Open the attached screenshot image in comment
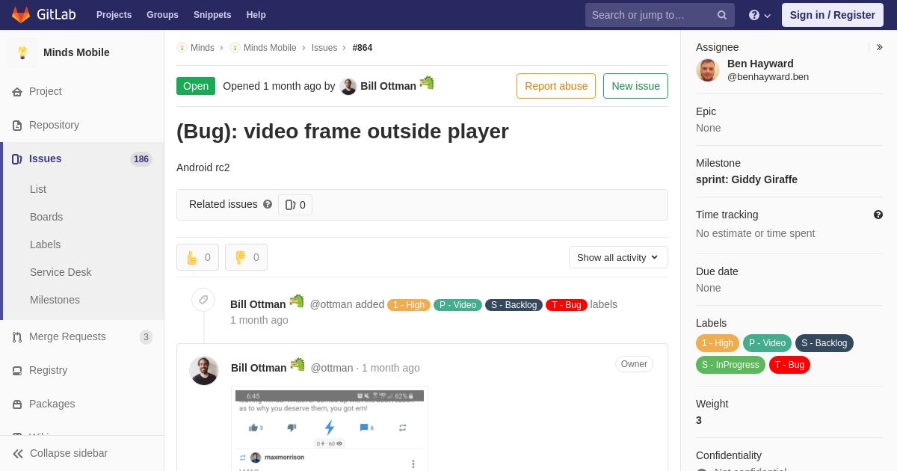Screen dimensions: 897x471 click(330, 431)
